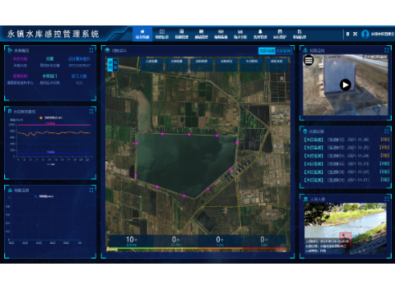Screen dimensions: 395x308
Task: Switch to the second map view button
Action: (283, 51)
